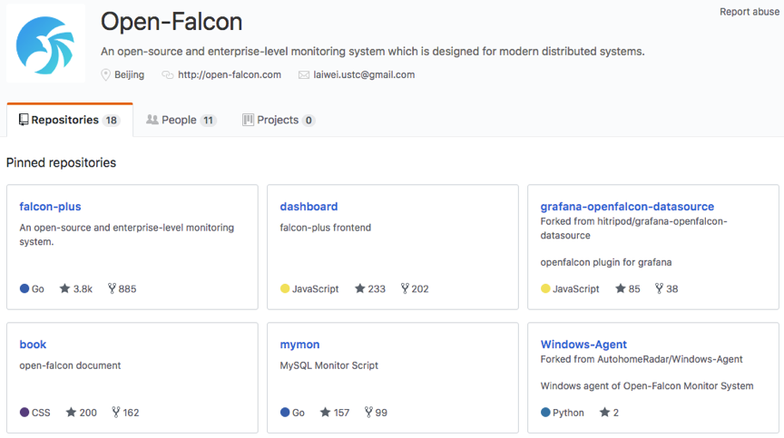Click the 200 star count on book

[88, 413]
